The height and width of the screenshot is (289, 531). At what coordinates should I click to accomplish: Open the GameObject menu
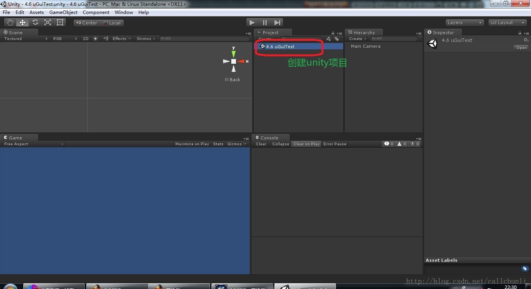[x=63, y=12]
